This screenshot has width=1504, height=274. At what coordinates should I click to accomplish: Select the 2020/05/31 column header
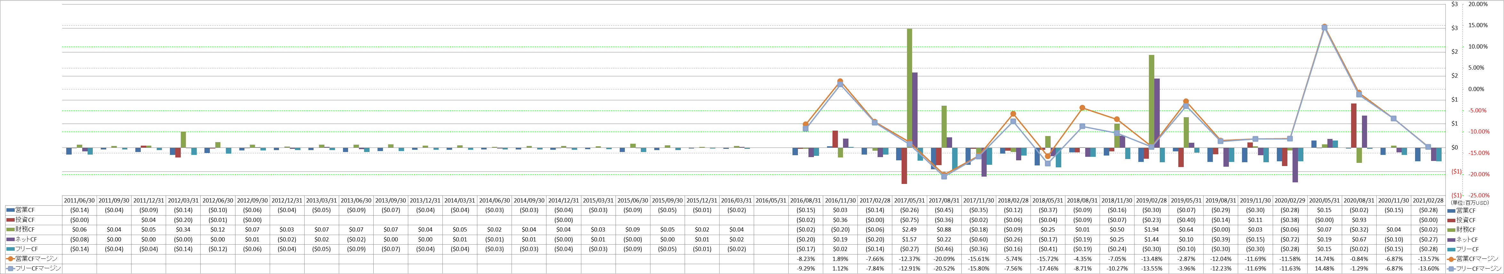click(x=1325, y=201)
